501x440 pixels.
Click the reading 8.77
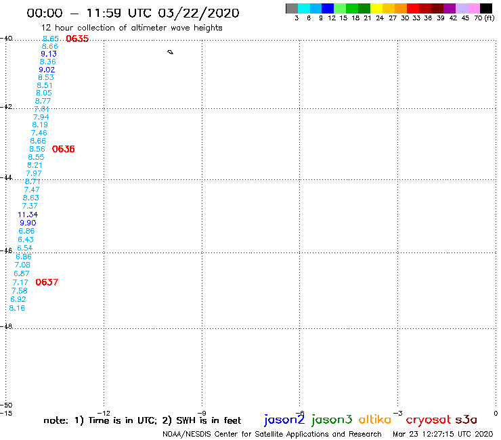click(43, 101)
